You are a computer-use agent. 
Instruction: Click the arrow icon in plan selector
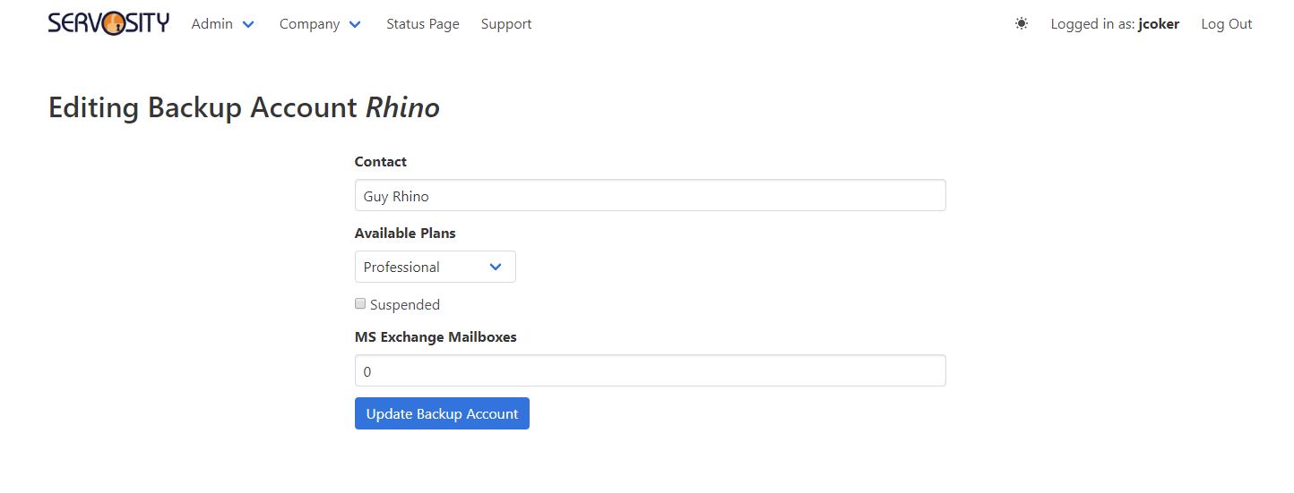496,267
